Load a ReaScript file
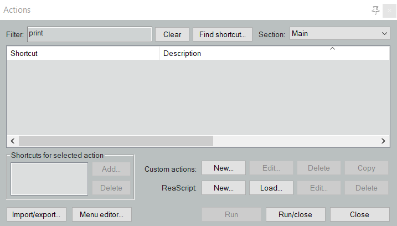The height and width of the screenshot is (226, 397). tap(271, 188)
